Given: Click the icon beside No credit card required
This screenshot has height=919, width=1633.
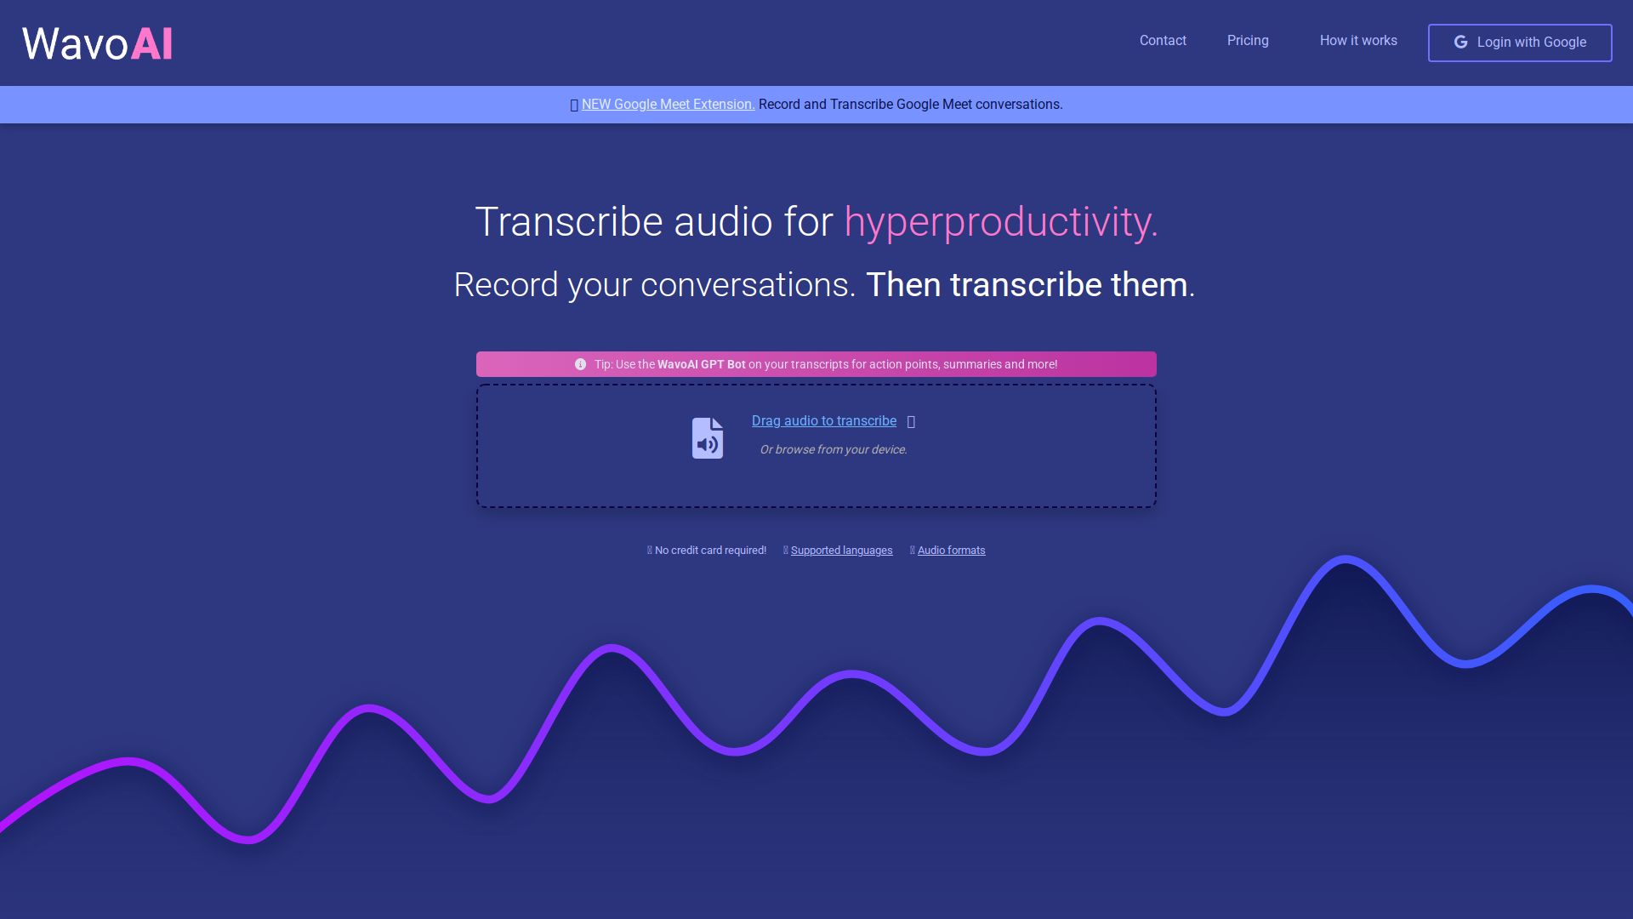Looking at the screenshot, I should click(650, 551).
